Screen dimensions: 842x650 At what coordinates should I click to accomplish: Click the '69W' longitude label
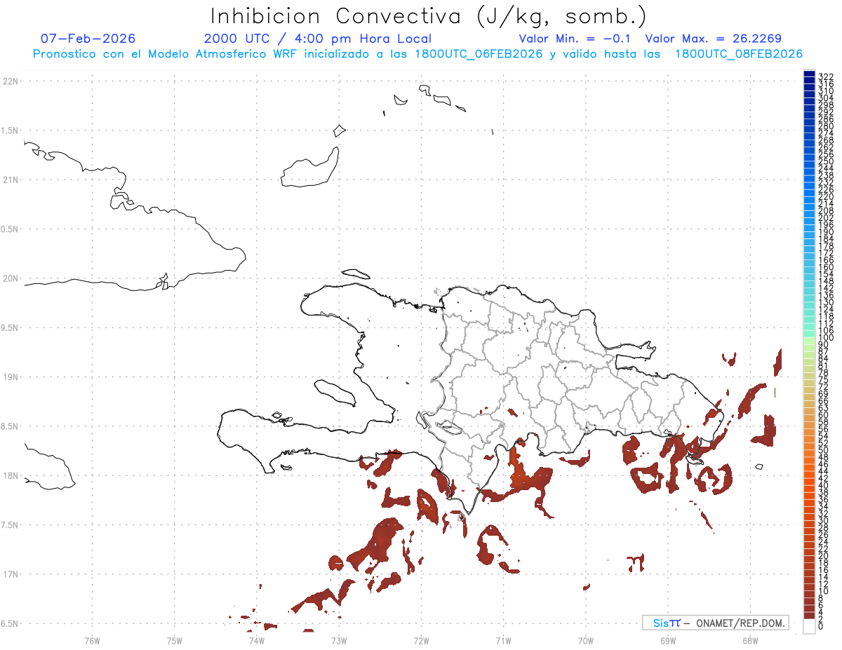667,640
